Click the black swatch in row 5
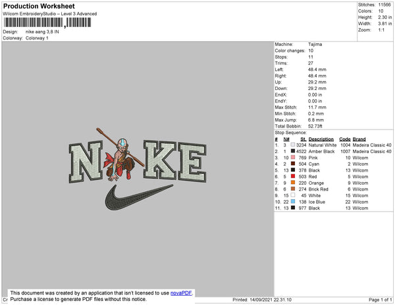Image resolution: width=395 pixels, height=305 pixels. point(293,170)
